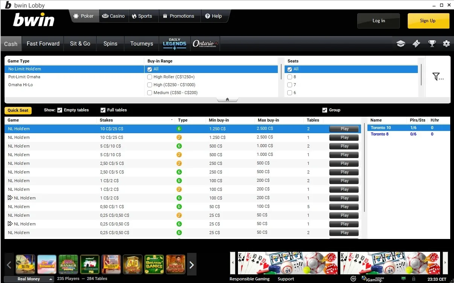This screenshot has width=454, height=283.
Task: Open the settings gear icon
Action: 446,44
